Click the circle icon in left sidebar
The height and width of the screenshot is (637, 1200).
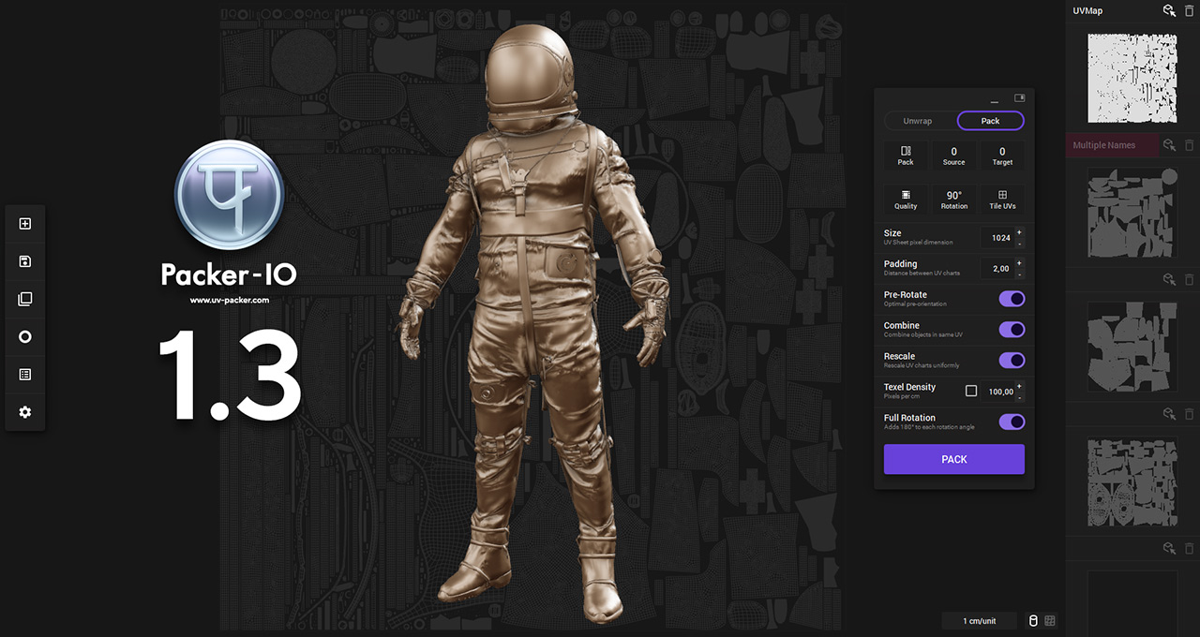click(25, 336)
